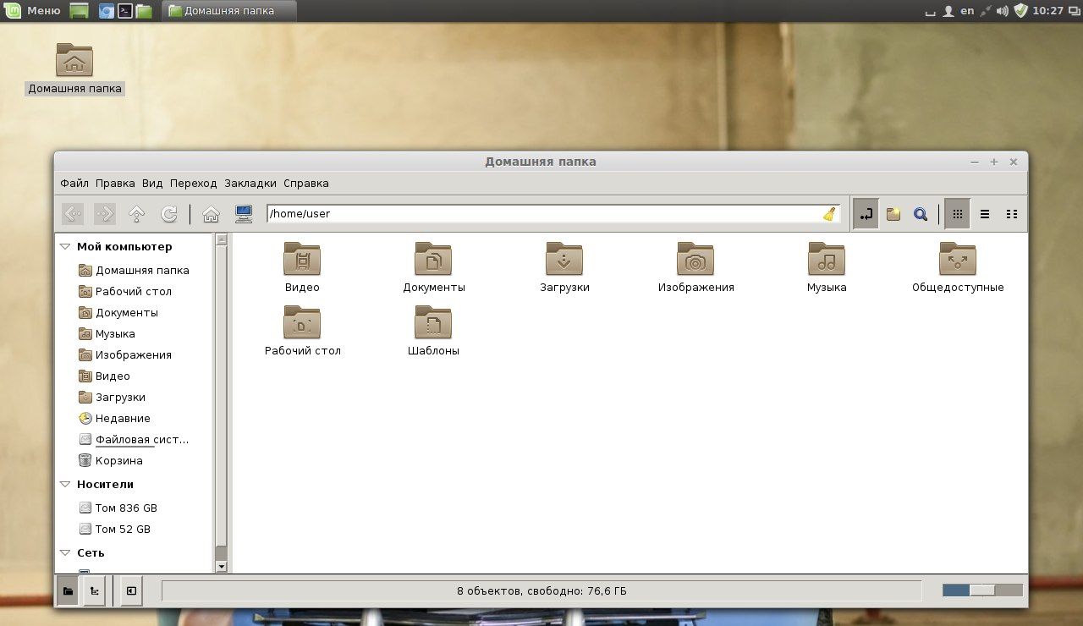Go up to the parent folder
This screenshot has width=1083, height=626.
point(136,214)
